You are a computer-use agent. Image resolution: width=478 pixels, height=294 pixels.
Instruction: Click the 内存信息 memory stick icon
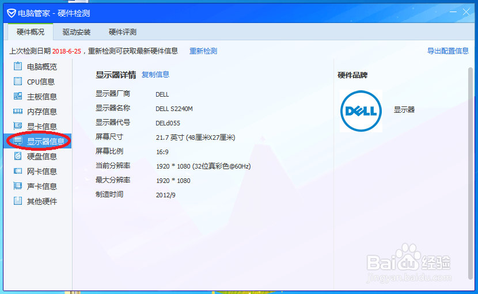[x=18, y=111]
